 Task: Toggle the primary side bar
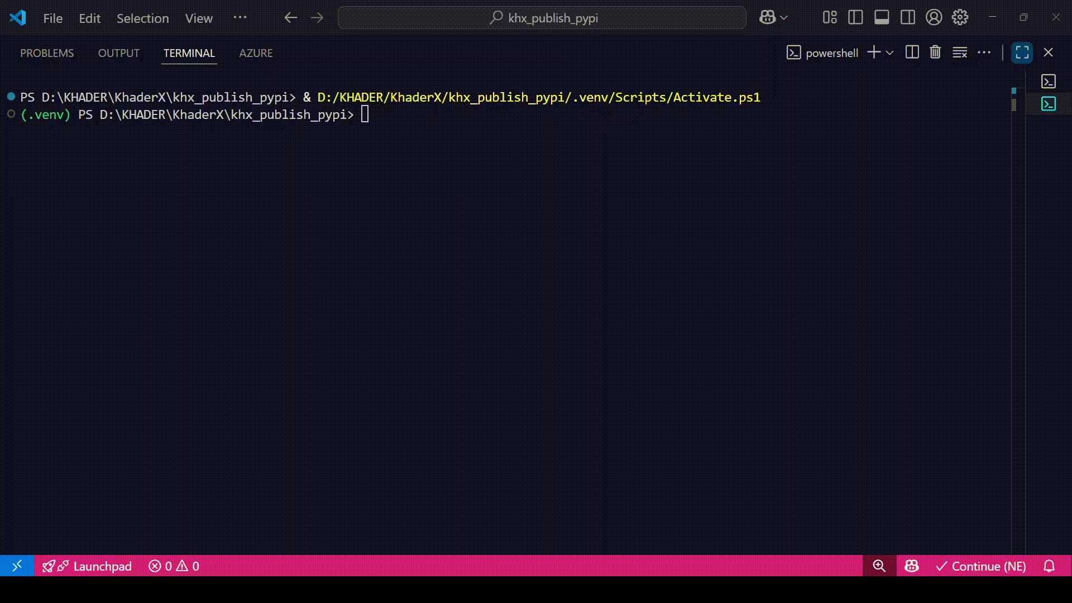[x=855, y=18]
